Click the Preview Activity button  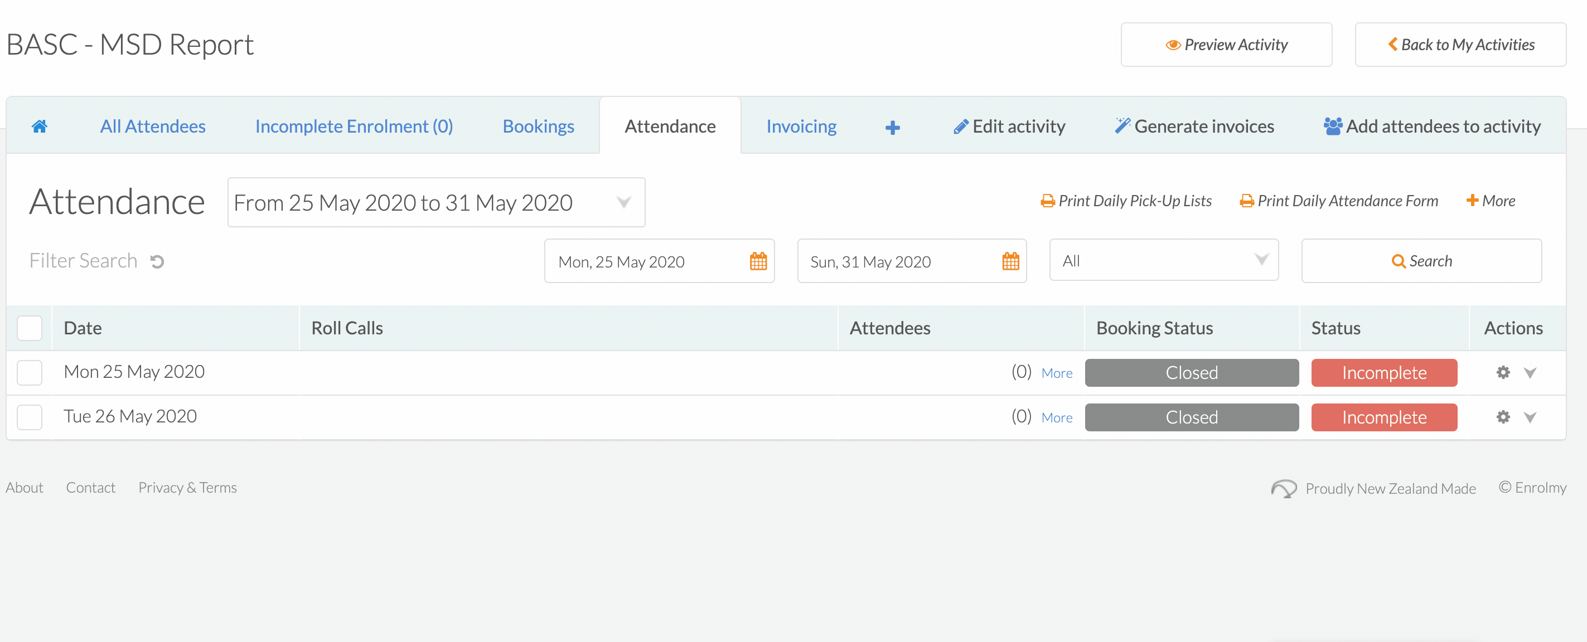coord(1226,45)
